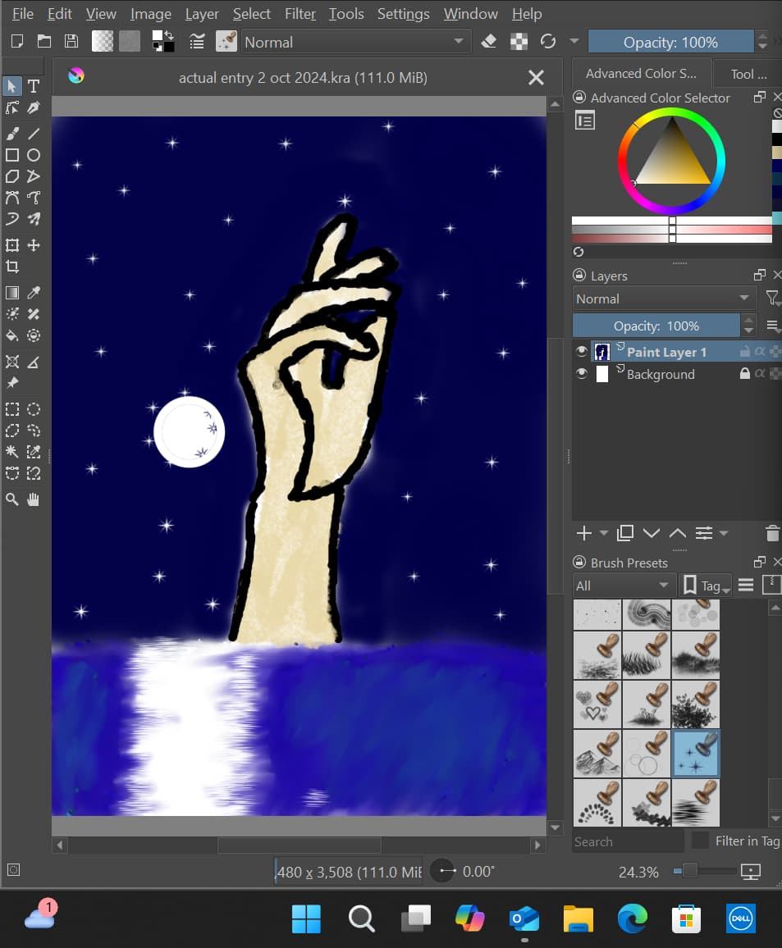Viewport: 782px width, 948px height.
Task: Toggle Eraser mode in toolbar
Action: pyautogui.click(x=489, y=41)
